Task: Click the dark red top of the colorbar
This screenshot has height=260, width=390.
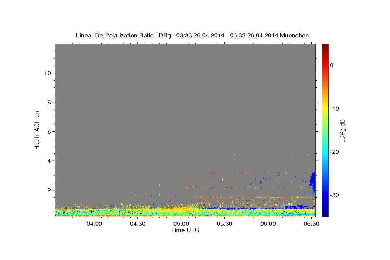Action: 325,46
